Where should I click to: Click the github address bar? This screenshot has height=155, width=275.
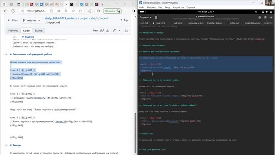click(x=36, y=11)
